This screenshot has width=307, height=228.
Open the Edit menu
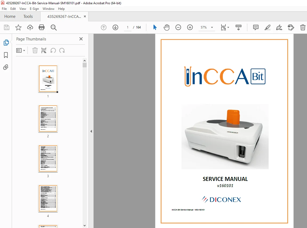click(13, 9)
